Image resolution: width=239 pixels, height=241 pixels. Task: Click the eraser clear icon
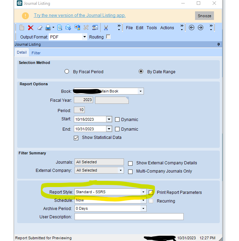click(x=40, y=28)
